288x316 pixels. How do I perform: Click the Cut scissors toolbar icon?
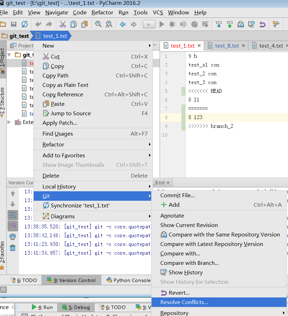point(63,25)
